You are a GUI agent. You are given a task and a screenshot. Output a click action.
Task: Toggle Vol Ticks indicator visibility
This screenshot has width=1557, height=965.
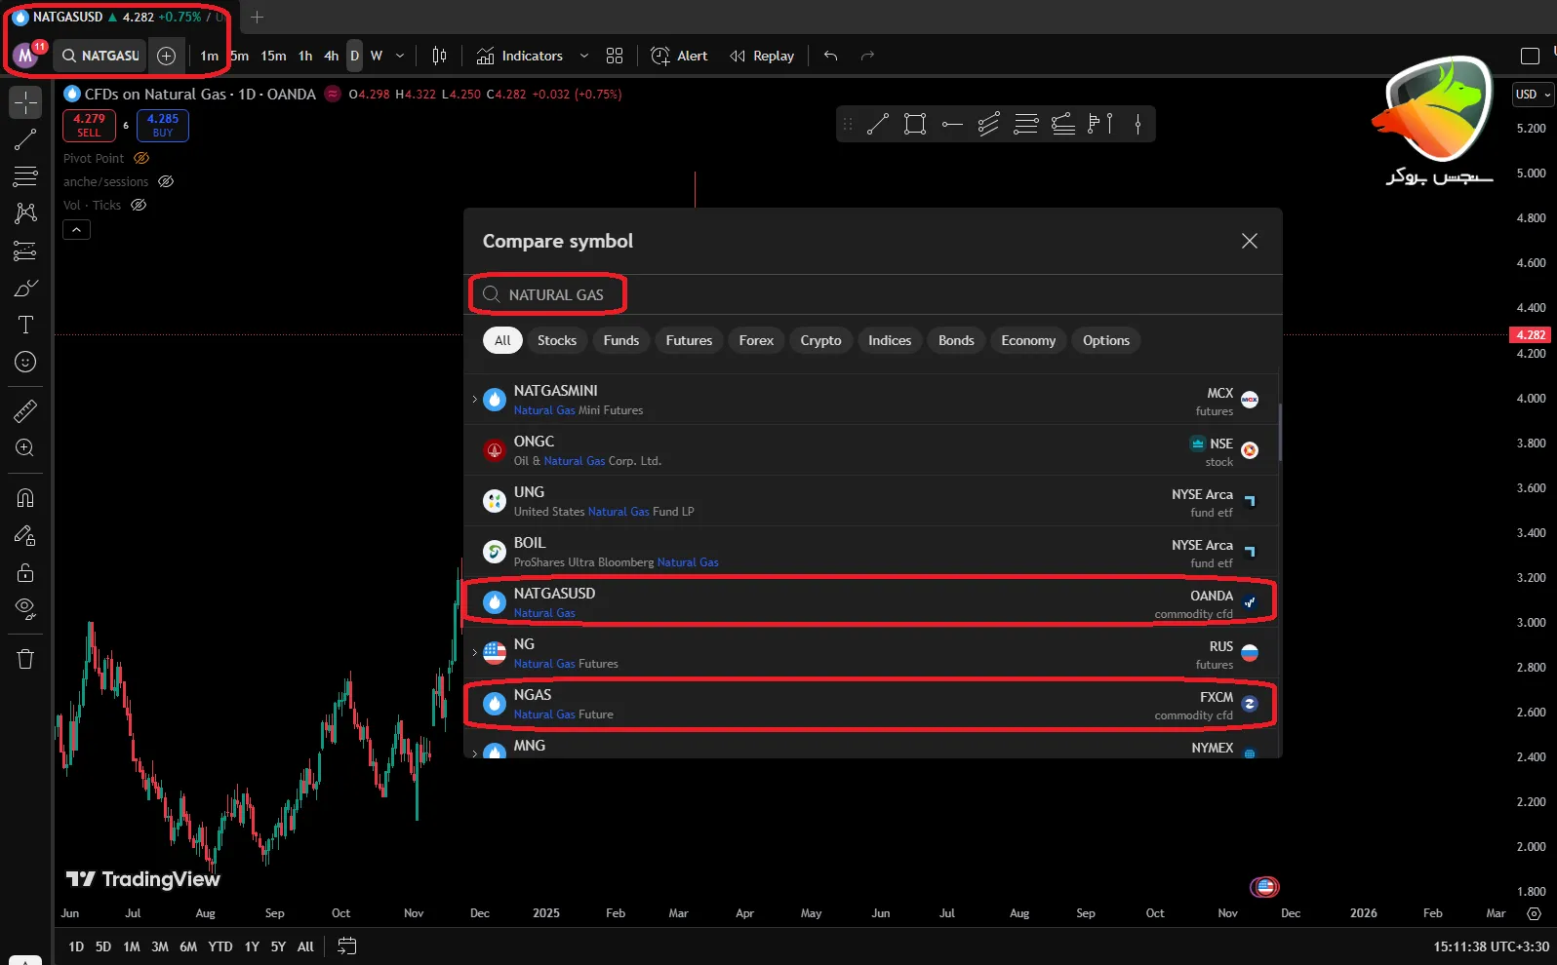click(139, 205)
